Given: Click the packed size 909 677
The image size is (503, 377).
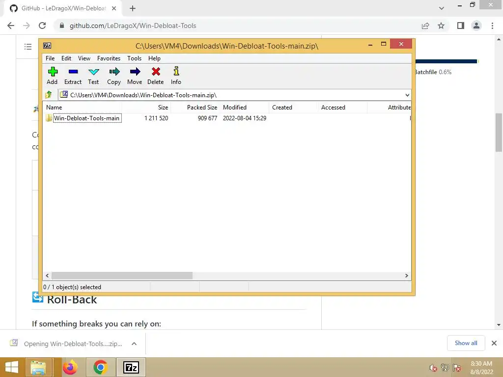Looking at the screenshot, I should [x=207, y=118].
